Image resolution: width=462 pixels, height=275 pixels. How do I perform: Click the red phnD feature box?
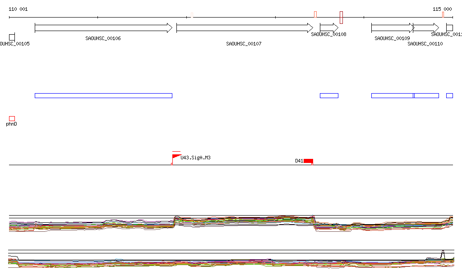click(x=12, y=118)
